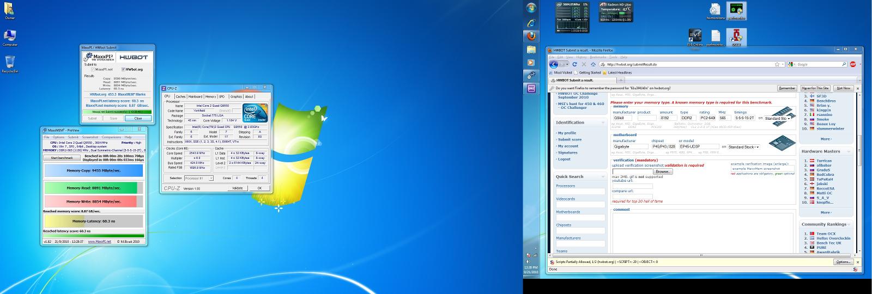Open a new tab with plus button
The image size is (872, 294).
pos(620,80)
